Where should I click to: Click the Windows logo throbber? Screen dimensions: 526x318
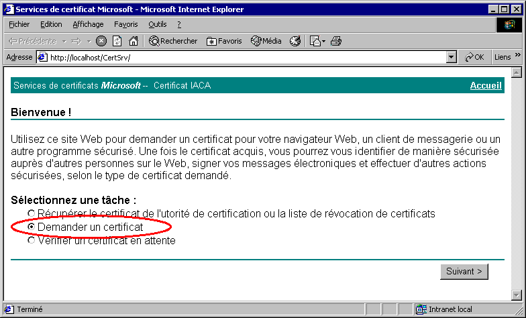pos(509,24)
